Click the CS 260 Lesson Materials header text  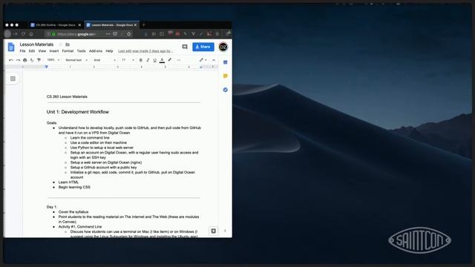pyautogui.click(x=67, y=96)
